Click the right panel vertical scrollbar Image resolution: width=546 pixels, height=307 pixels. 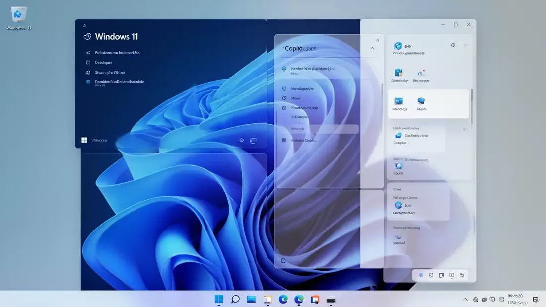click(472, 106)
